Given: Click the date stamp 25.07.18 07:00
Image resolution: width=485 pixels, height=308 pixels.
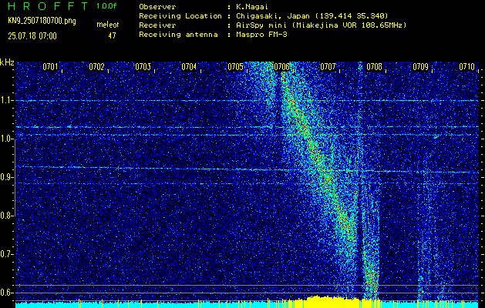Looking at the screenshot, I should tap(32, 36).
